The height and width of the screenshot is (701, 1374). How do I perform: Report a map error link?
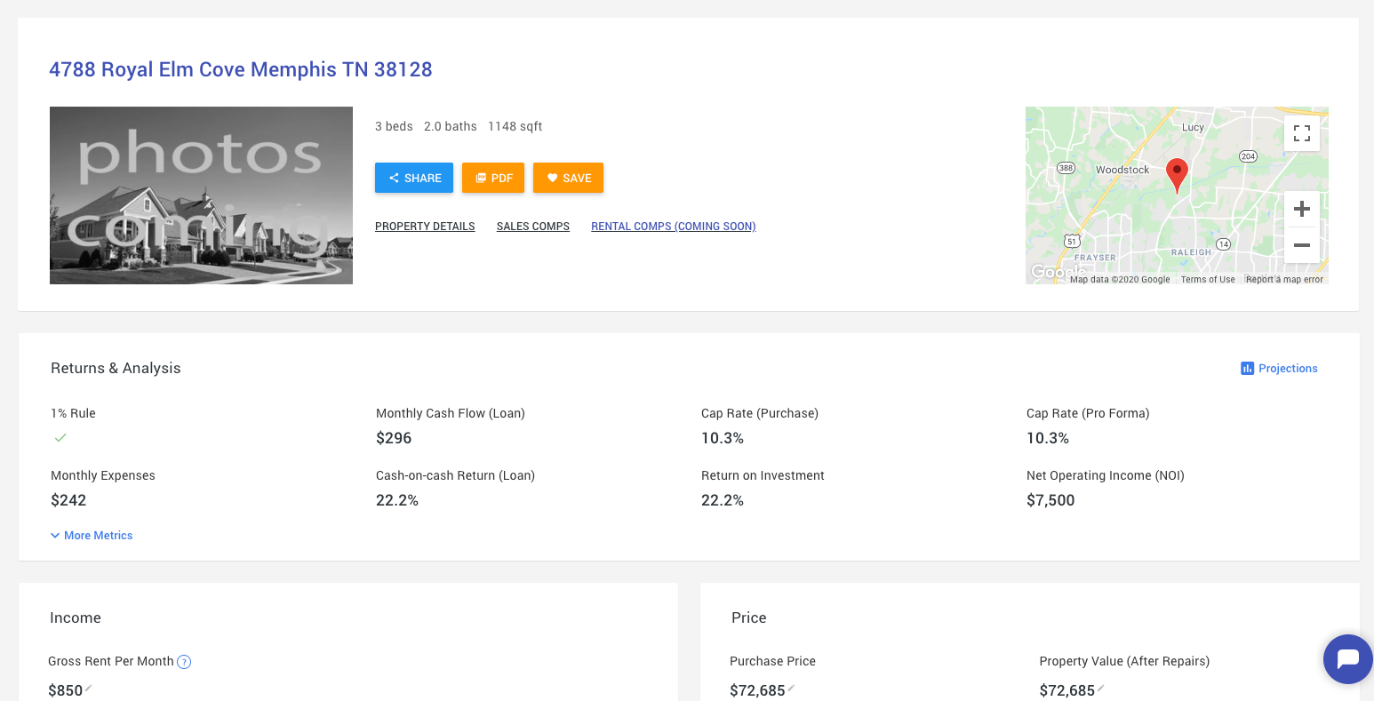pyautogui.click(x=1285, y=279)
